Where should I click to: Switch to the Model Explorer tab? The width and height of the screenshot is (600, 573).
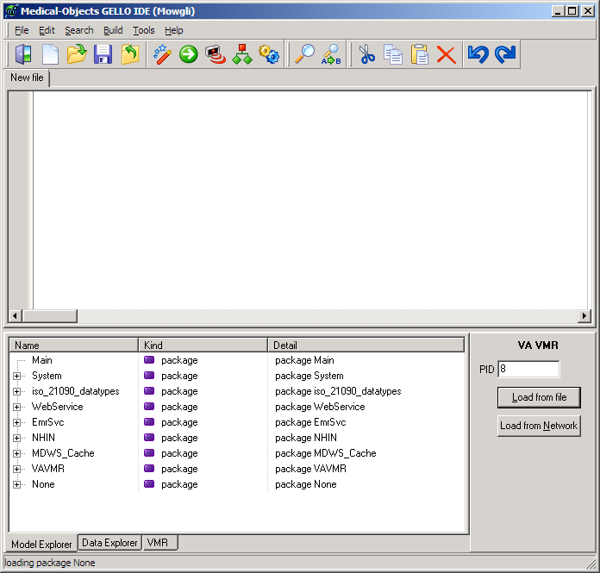[x=41, y=544]
